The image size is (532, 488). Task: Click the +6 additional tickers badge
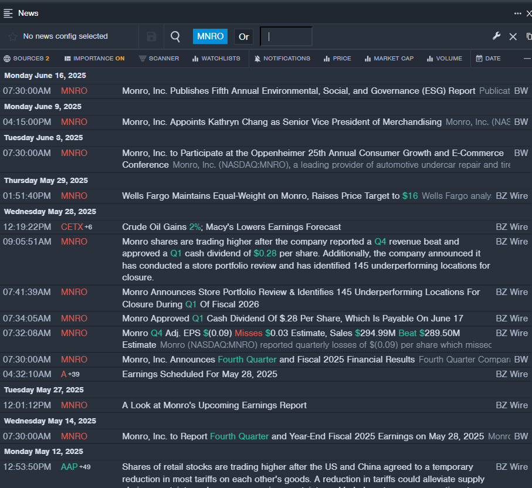point(88,227)
